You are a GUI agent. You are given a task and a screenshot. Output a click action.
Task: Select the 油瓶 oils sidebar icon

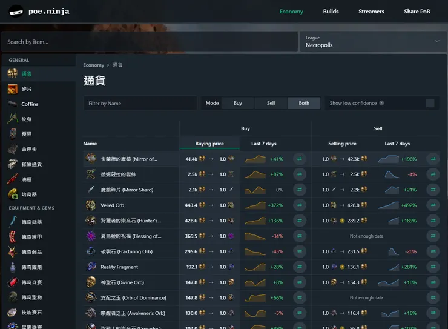pyautogui.click(x=12, y=179)
